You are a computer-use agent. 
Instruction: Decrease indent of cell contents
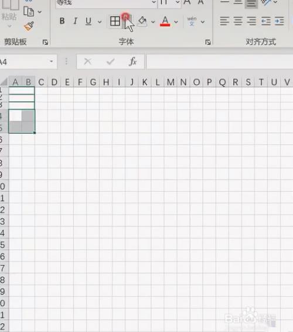265,21
